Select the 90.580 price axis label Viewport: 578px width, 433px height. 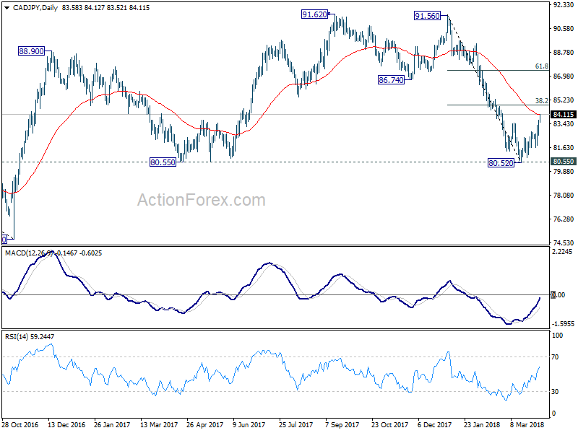tap(564, 29)
